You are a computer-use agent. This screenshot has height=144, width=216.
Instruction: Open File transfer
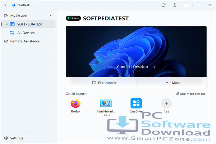[104, 83]
